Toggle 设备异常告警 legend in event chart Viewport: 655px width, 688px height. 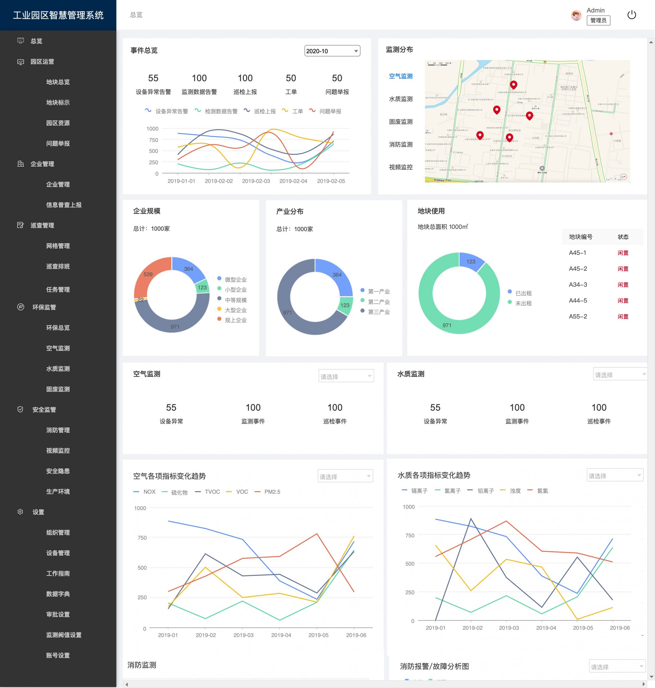click(x=166, y=111)
